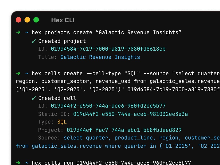Click the red close window button
220x165 pixels.
tap(18, 20)
